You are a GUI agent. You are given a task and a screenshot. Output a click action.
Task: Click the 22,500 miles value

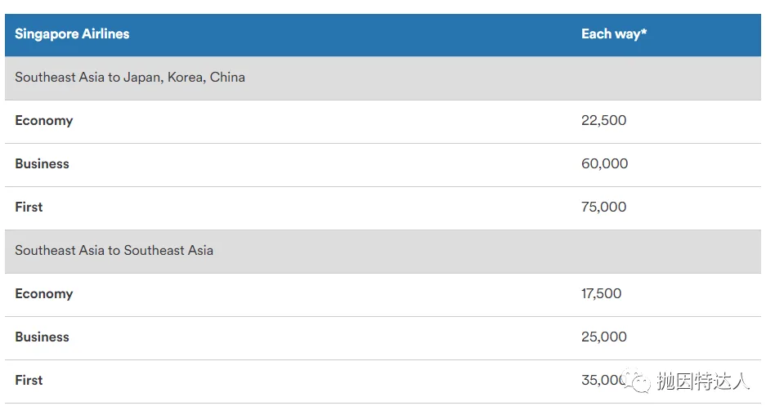pos(603,121)
